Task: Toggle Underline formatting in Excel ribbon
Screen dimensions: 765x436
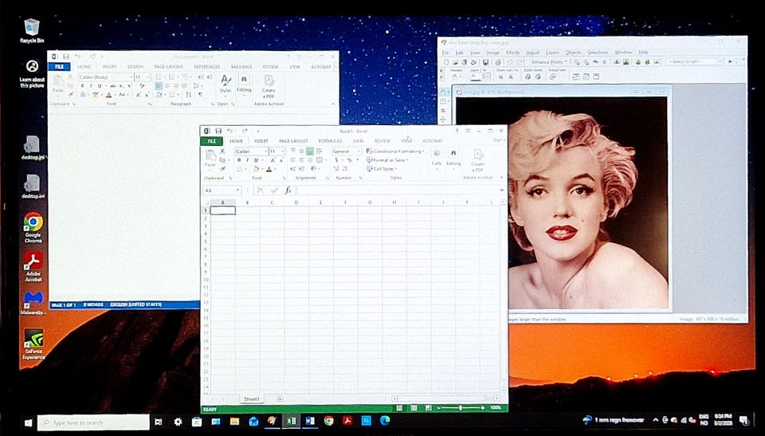Action: [255, 160]
